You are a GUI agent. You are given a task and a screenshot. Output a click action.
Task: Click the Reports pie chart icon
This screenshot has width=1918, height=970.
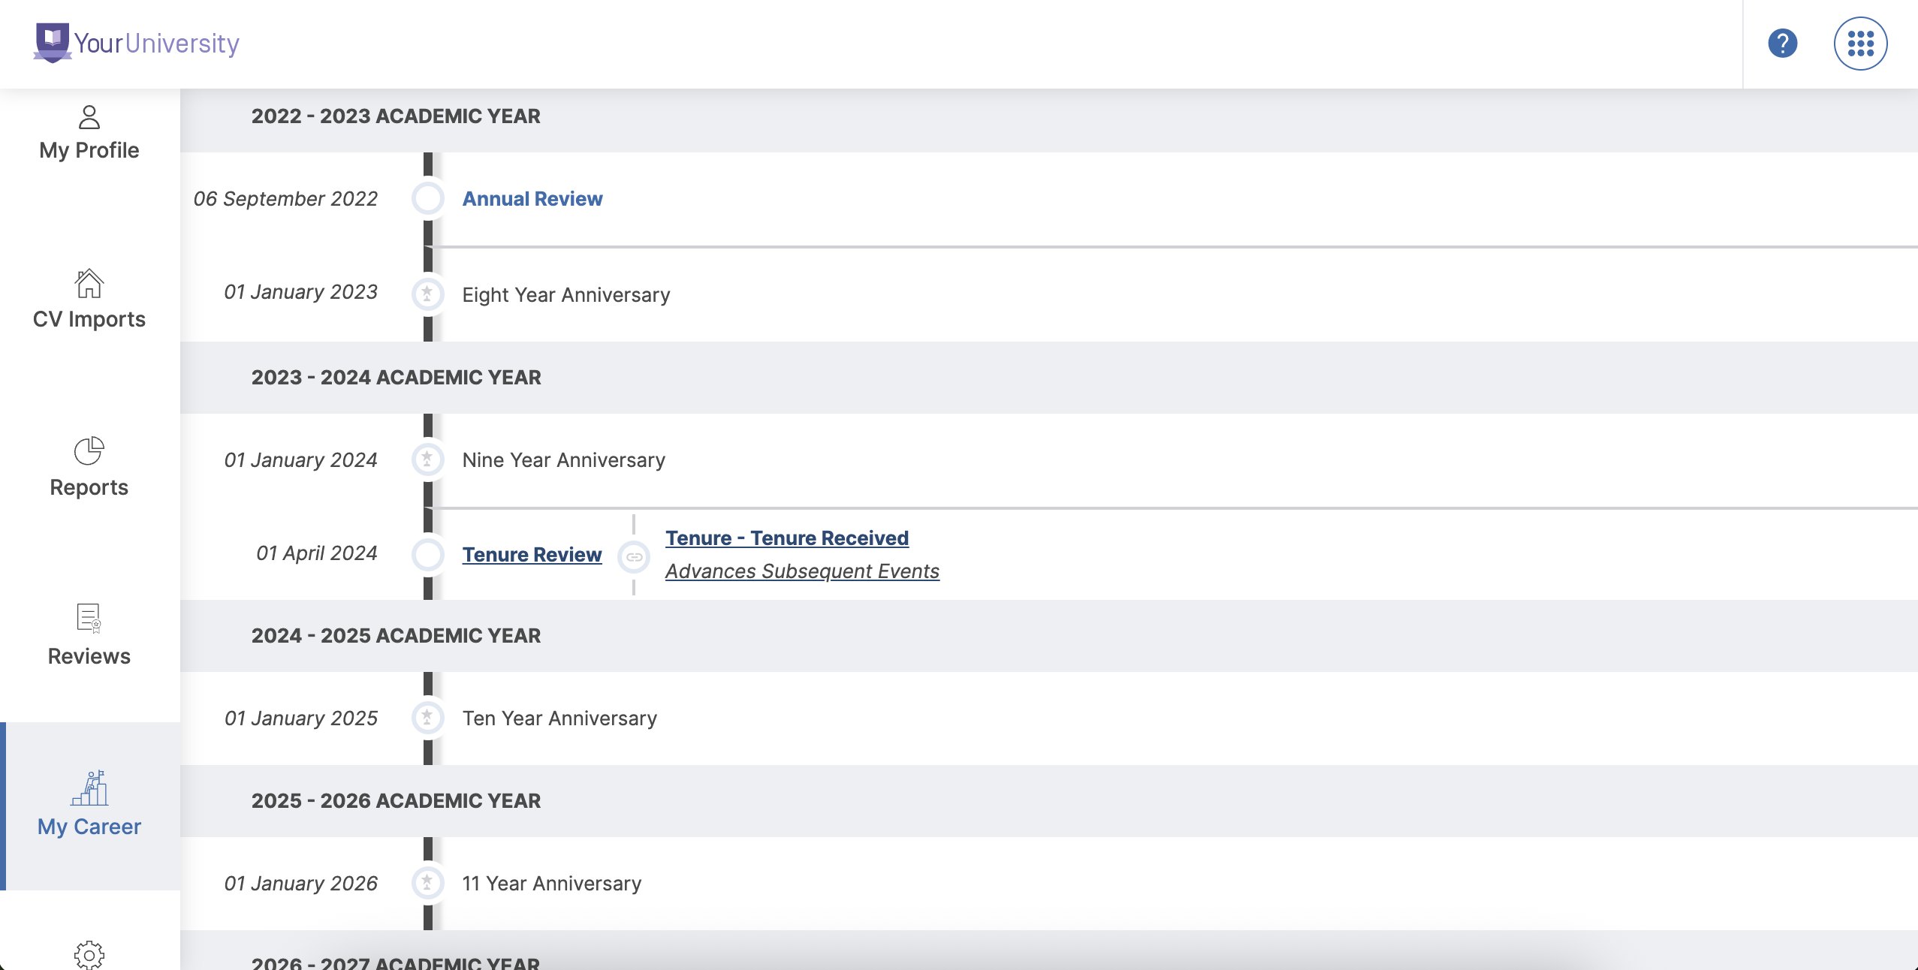[x=89, y=451]
